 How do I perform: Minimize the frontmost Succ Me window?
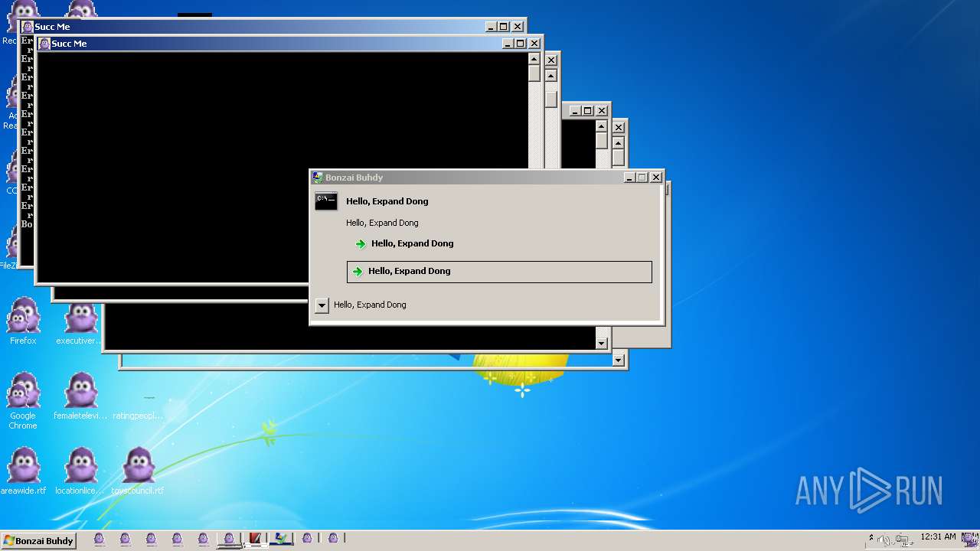tap(508, 44)
